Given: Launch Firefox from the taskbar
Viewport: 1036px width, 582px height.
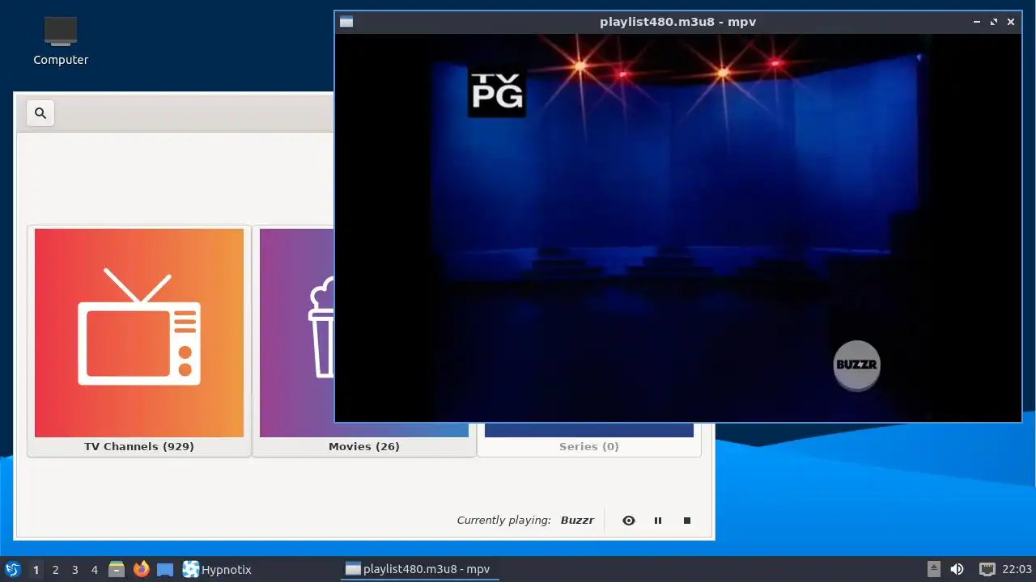Looking at the screenshot, I should pyautogui.click(x=142, y=569).
